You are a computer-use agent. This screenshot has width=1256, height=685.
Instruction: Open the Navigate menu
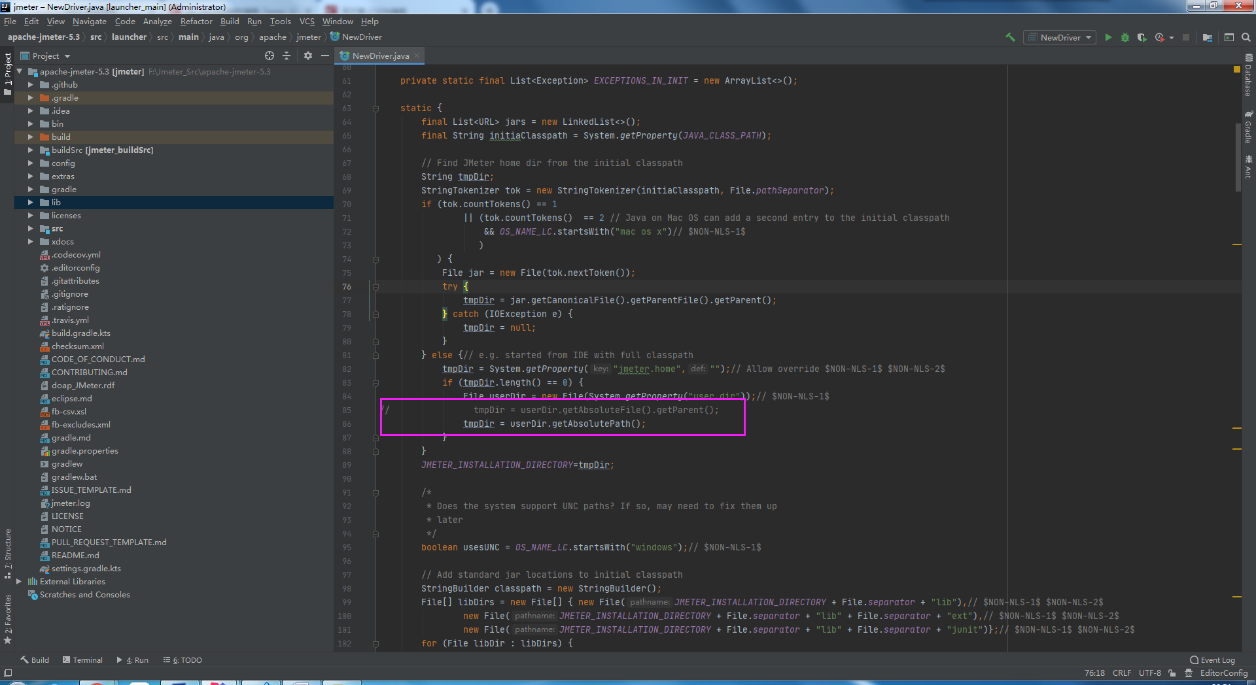point(90,22)
